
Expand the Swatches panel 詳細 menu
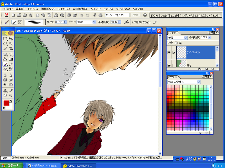[x=207, y=77]
